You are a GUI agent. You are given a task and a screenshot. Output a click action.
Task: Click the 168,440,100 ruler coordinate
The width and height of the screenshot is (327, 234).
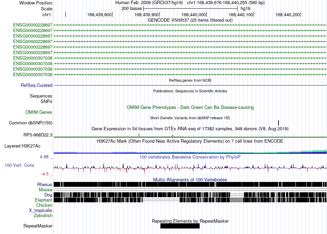point(241,14)
